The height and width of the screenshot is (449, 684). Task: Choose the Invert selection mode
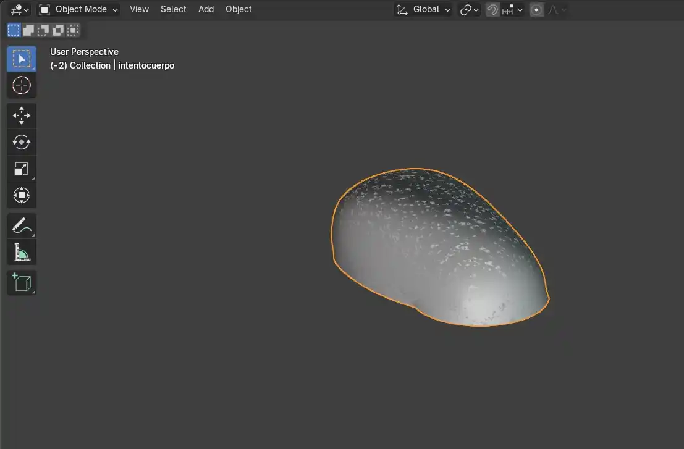pyautogui.click(x=58, y=30)
